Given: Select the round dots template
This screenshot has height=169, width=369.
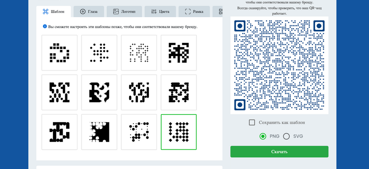Looking at the screenshot, I should click(x=99, y=53).
